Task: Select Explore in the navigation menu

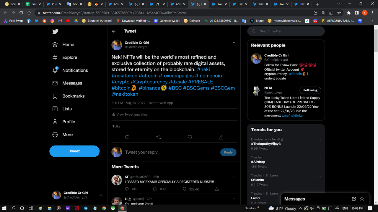Action: (x=70, y=57)
